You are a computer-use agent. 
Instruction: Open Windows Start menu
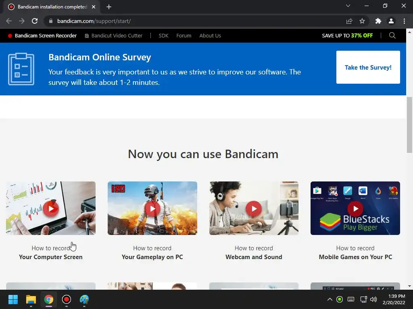[x=13, y=299]
